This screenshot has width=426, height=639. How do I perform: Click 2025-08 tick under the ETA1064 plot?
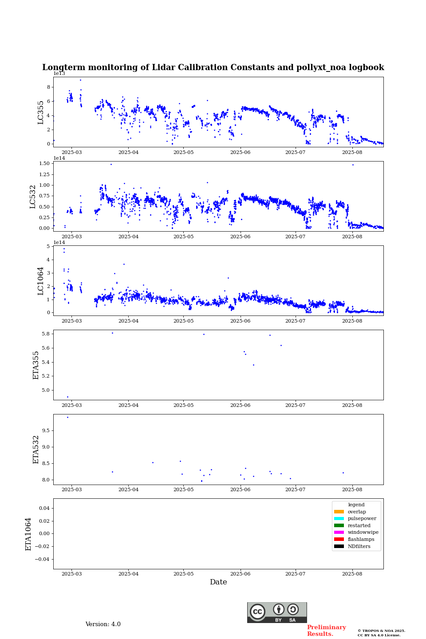(x=352, y=574)
